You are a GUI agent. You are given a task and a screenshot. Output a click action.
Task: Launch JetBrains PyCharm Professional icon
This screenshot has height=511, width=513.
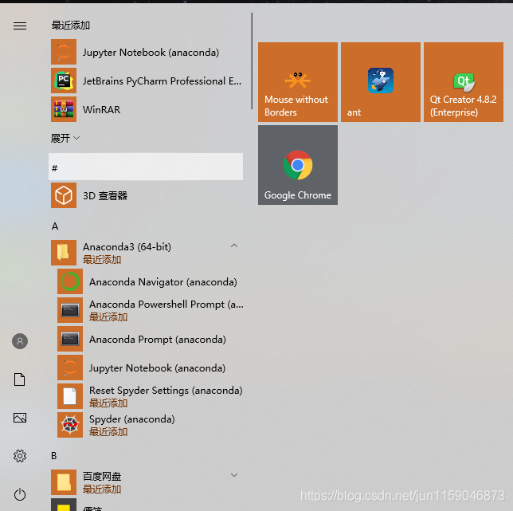click(64, 81)
